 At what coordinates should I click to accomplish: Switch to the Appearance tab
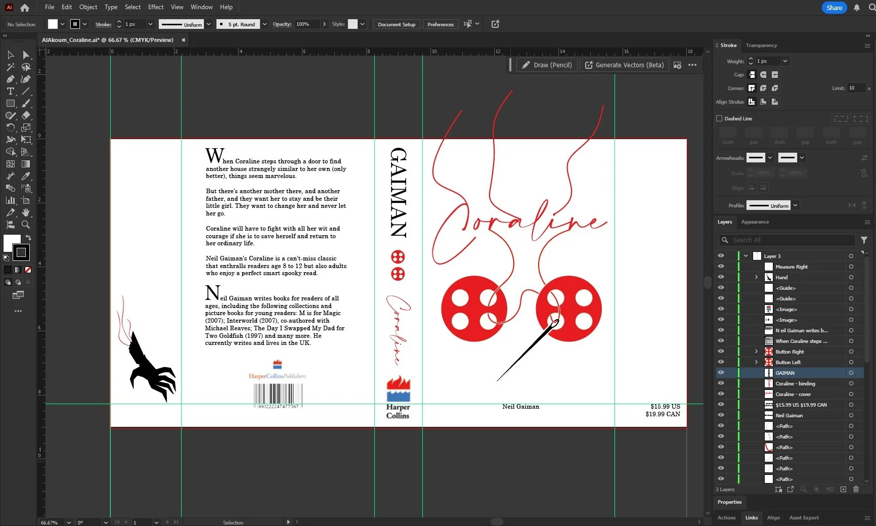(755, 222)
